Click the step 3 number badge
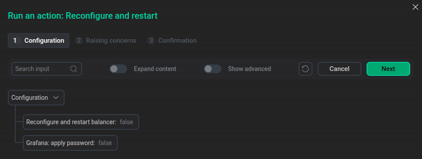422x159 pixels. point(151,41)
